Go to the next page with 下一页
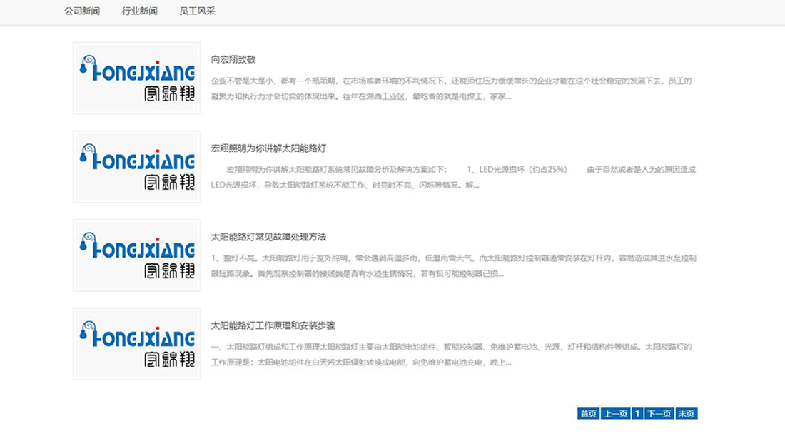Viewport: 785px width, 441px height. click(659, 414)
